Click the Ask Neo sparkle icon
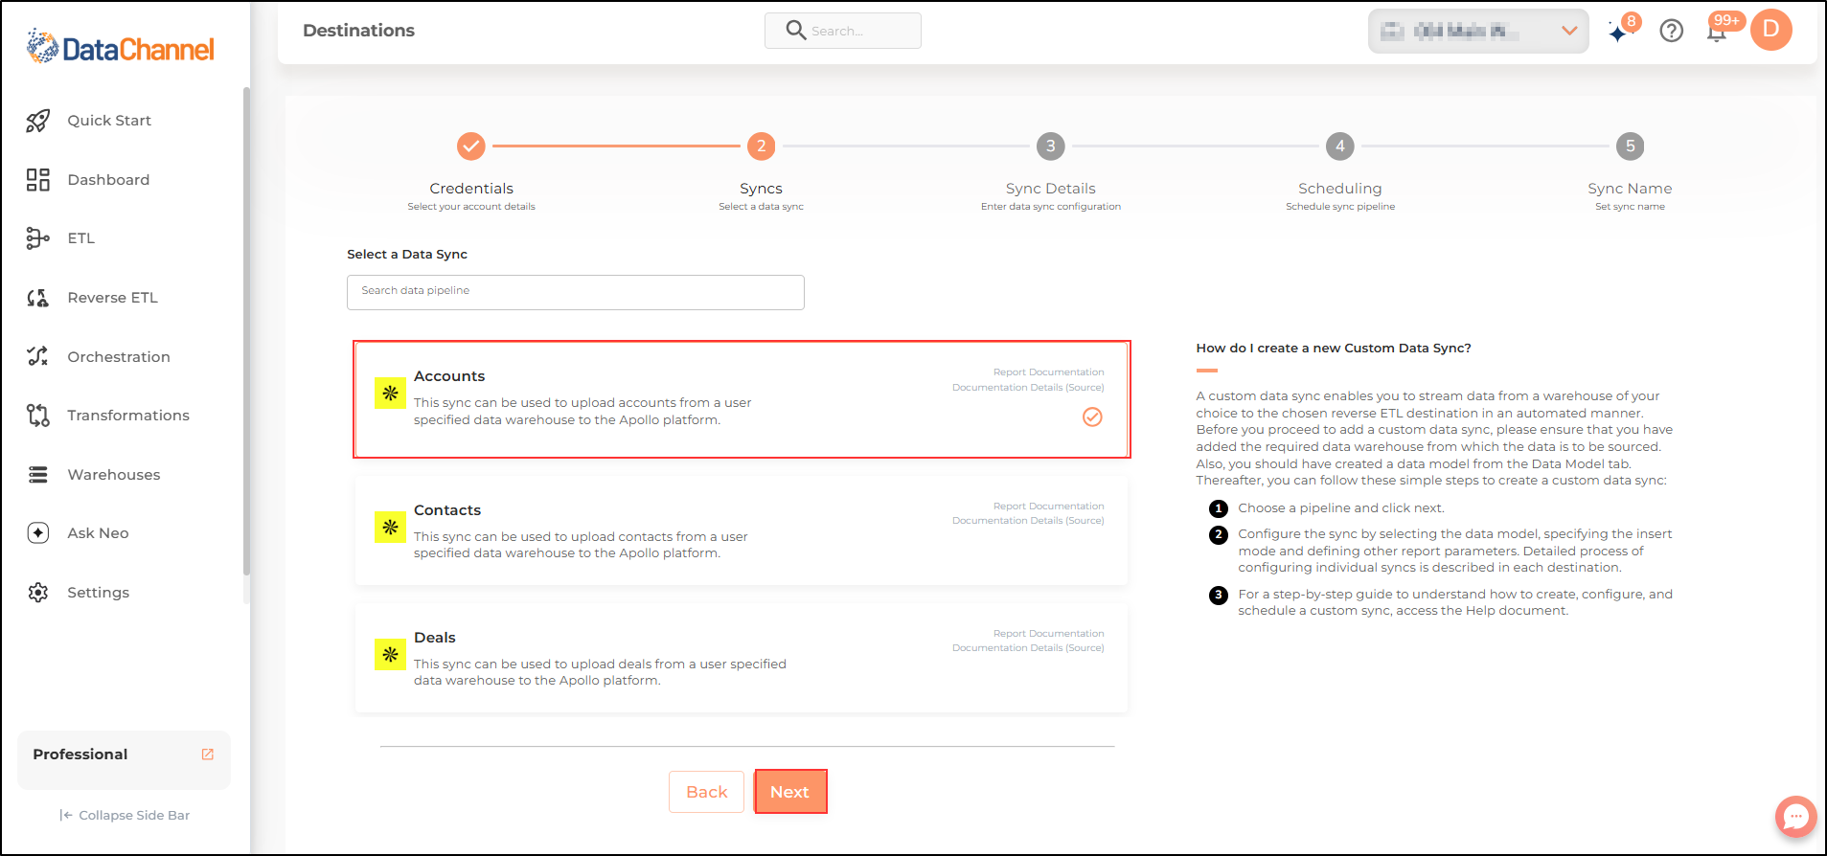 pyautogui.click(x=37, y=533)
